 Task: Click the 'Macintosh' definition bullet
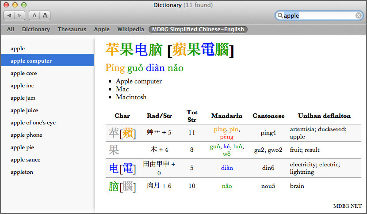point(131,97)
